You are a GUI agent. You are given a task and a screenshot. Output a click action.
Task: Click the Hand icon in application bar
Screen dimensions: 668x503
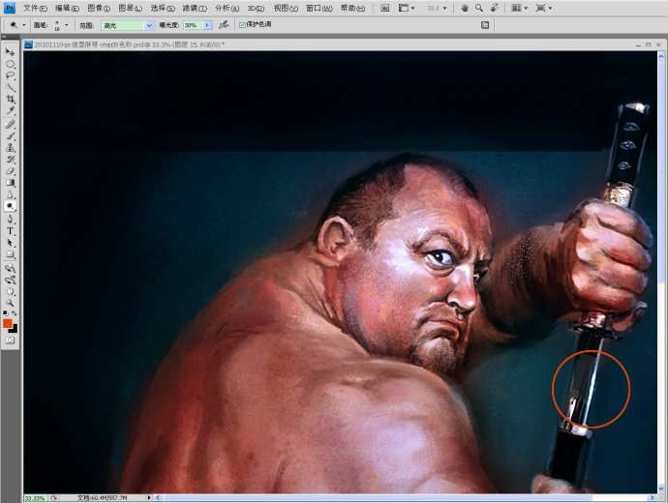465,8
